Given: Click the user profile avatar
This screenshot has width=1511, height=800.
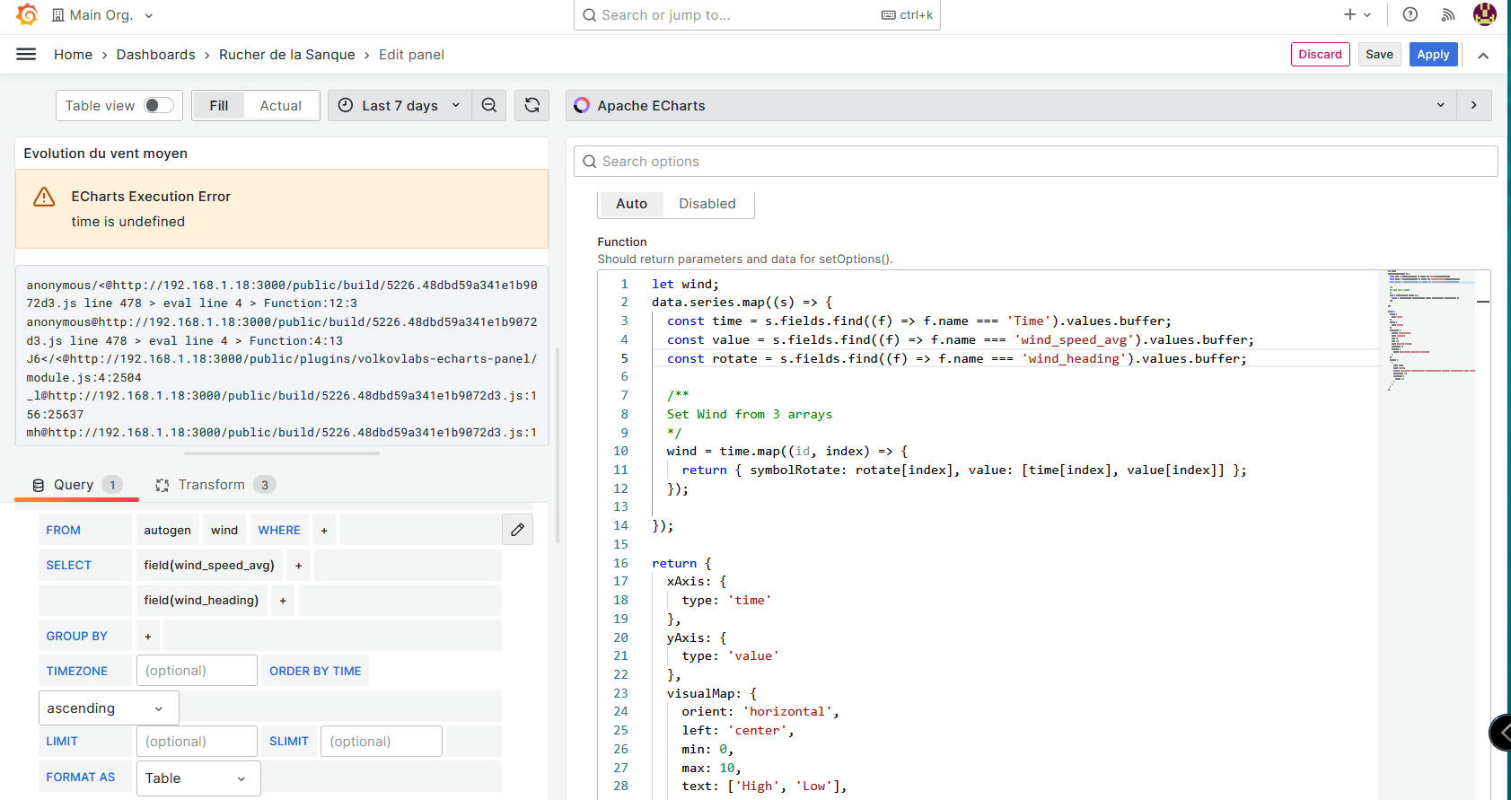Looking at the screenshot, I should point(1484,15).
